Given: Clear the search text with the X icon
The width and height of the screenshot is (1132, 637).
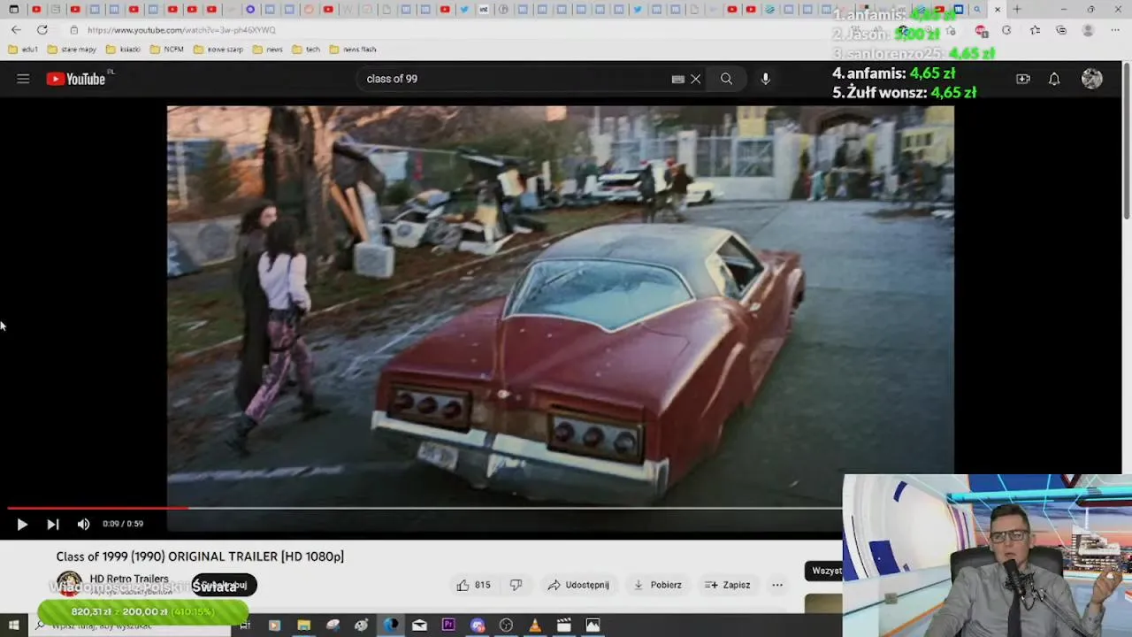Looking at the screenshot, I should click(696, 79).
